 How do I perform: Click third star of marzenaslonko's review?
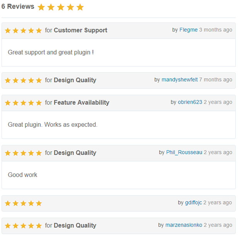23,226
